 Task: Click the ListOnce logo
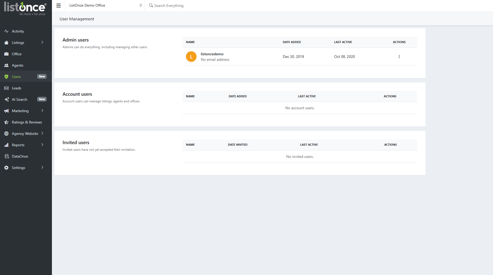(25, 8)
